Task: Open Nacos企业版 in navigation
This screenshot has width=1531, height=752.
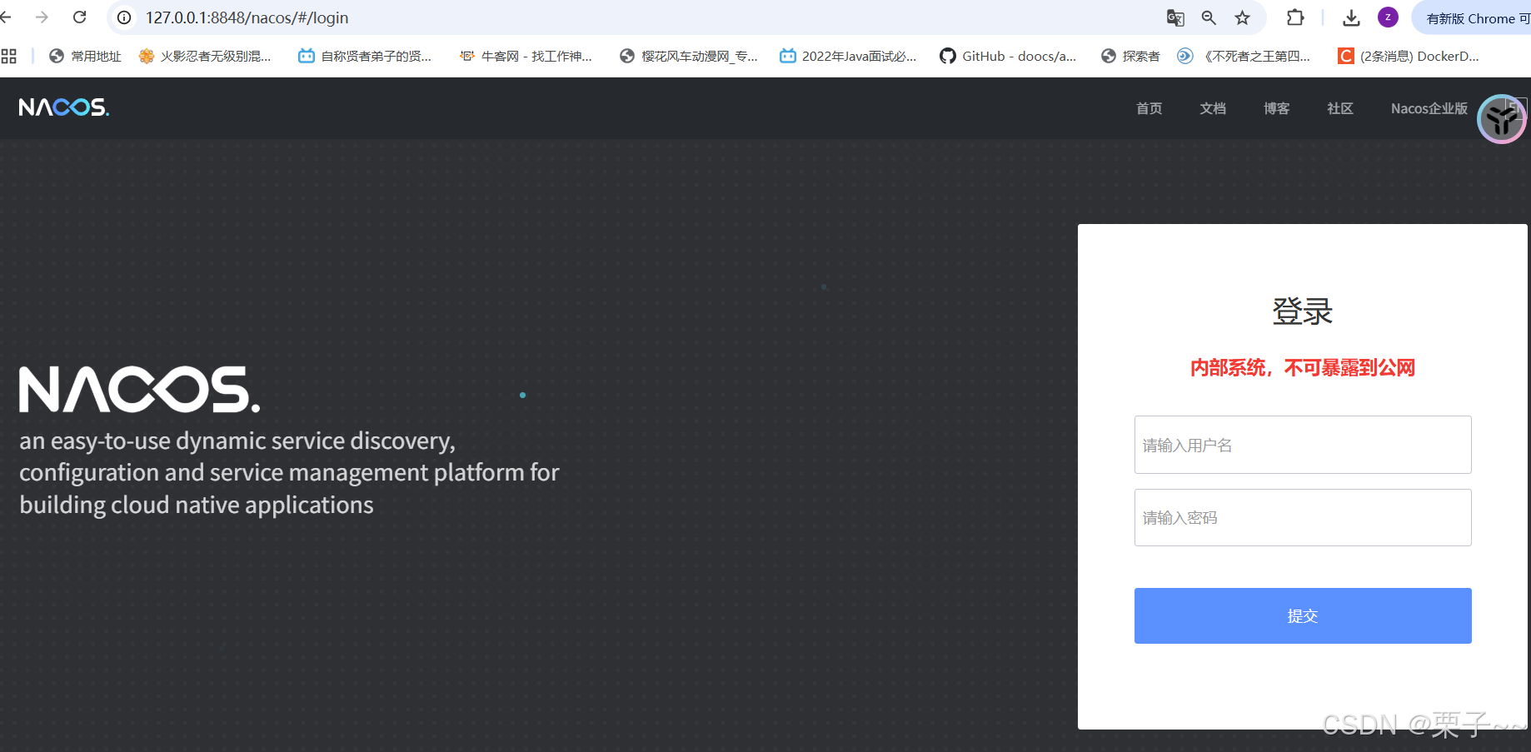Action: pyautogui.click(x=1429, y=108)
